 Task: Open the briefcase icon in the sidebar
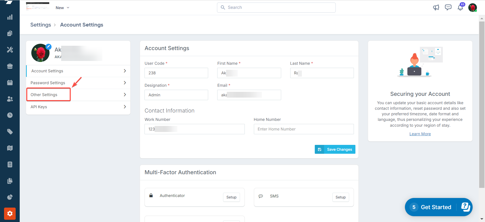point(10,66)
